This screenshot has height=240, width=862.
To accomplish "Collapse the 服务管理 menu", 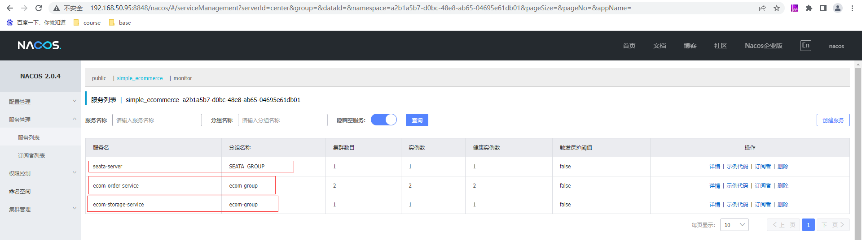I will [x=40, y=120].
